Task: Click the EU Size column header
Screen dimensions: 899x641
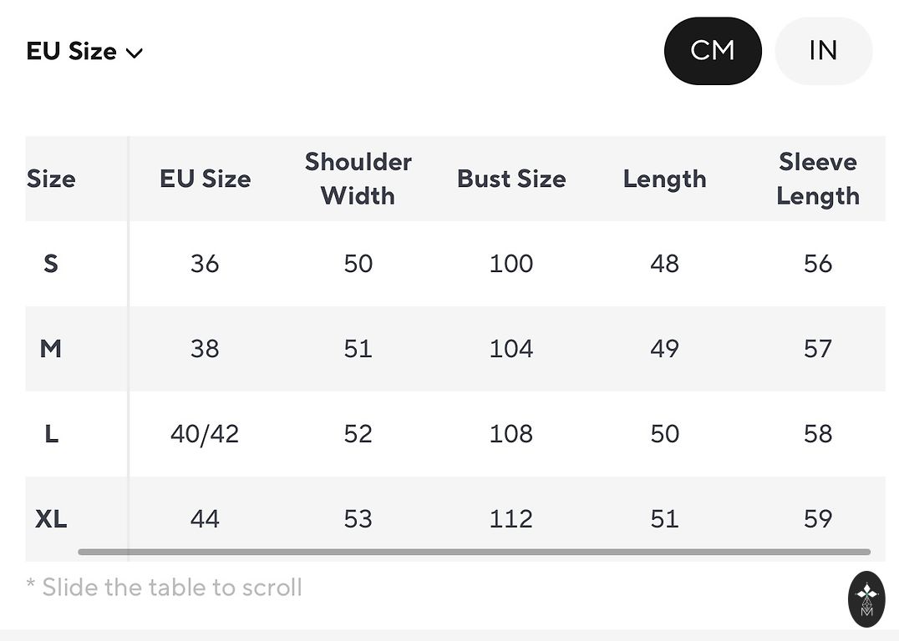Action: click(x=205, y=179)
